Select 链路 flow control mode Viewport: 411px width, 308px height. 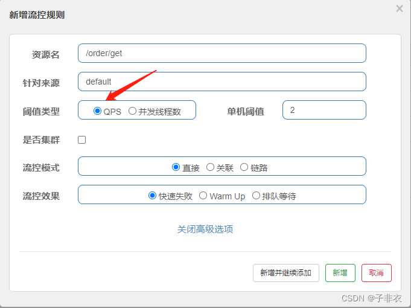pos(244,167)
